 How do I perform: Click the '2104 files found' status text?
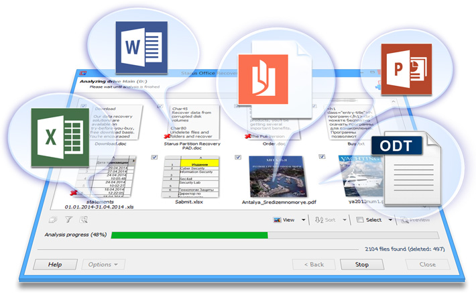[405, 249]
